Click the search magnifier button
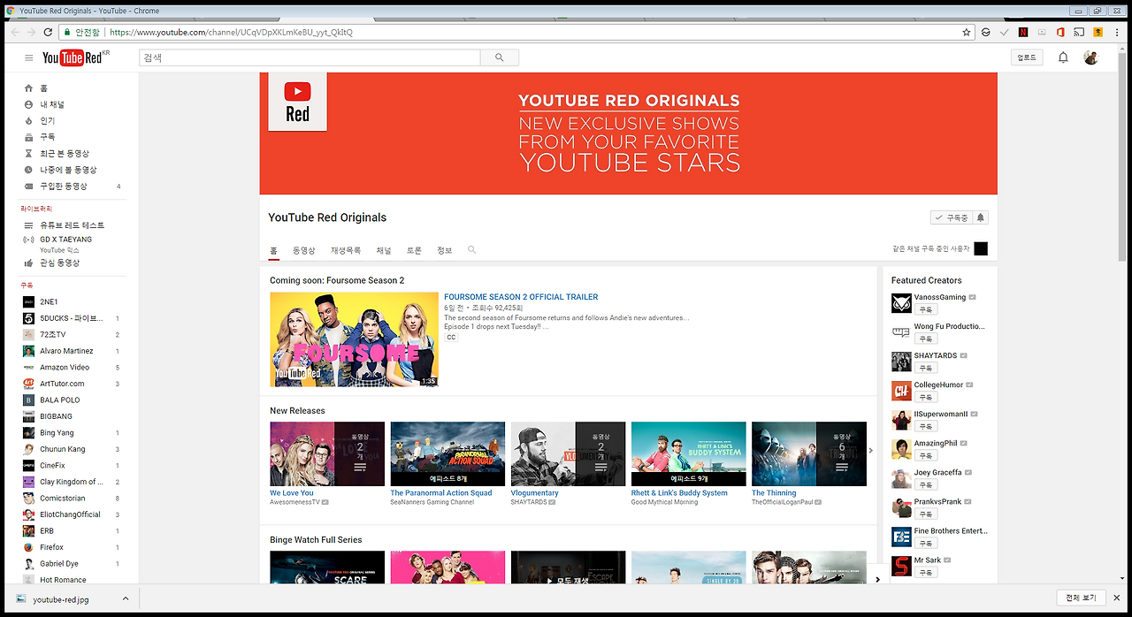This screenshot has height=617, width=1132. pyautogui.click(x=500, y=57)
